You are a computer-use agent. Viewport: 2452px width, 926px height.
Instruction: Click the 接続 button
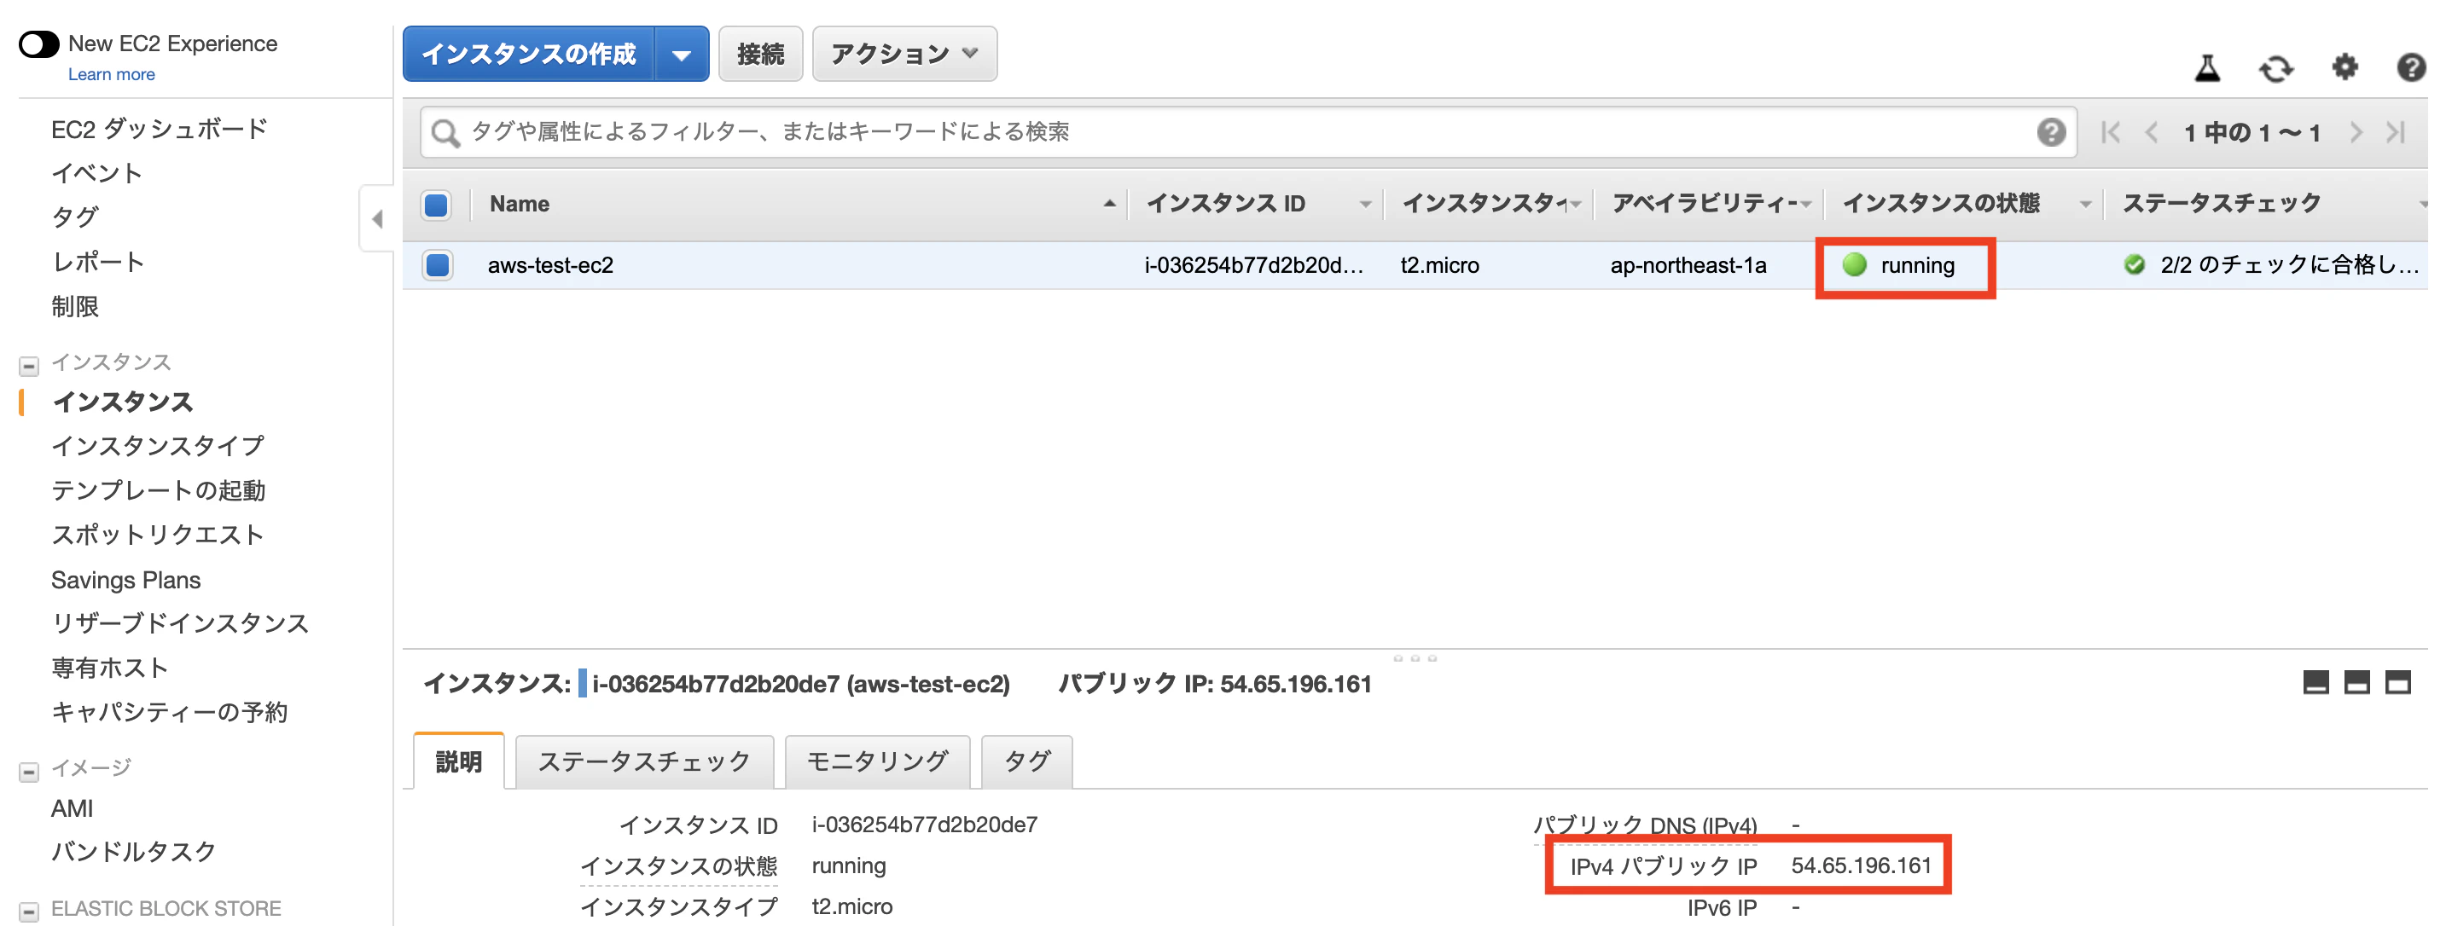pyautogui.click(x=760, y=55)
